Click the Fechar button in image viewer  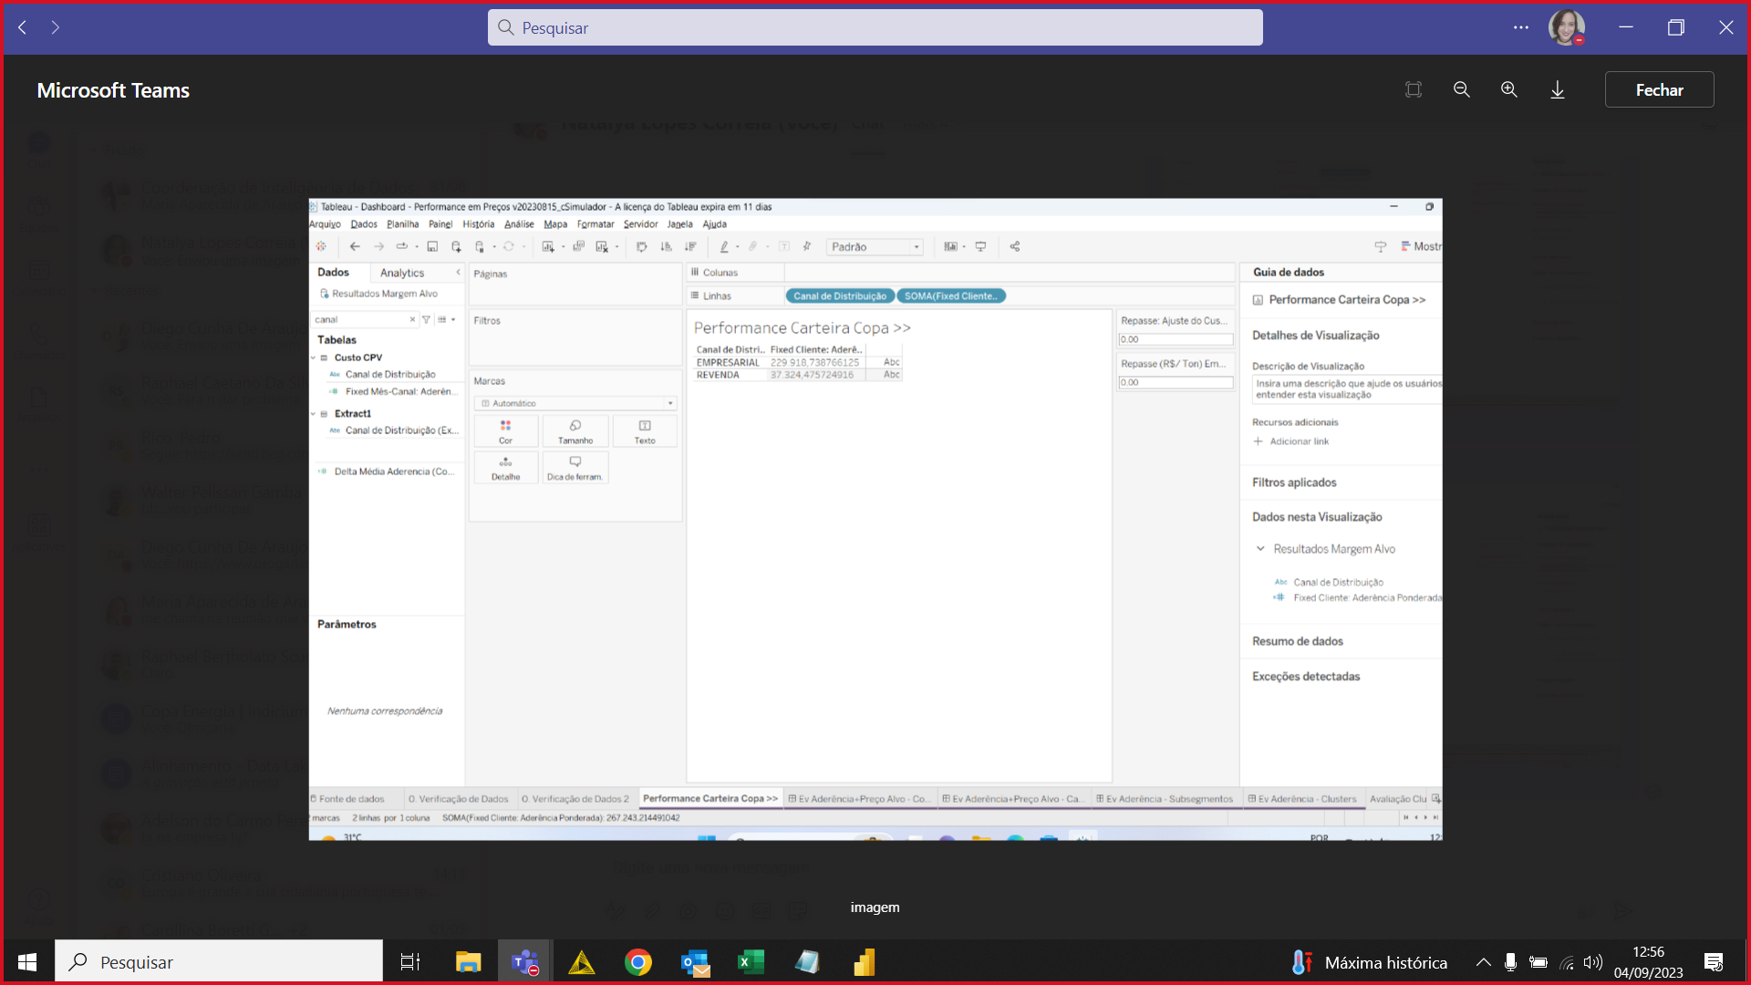[1659, 89]
